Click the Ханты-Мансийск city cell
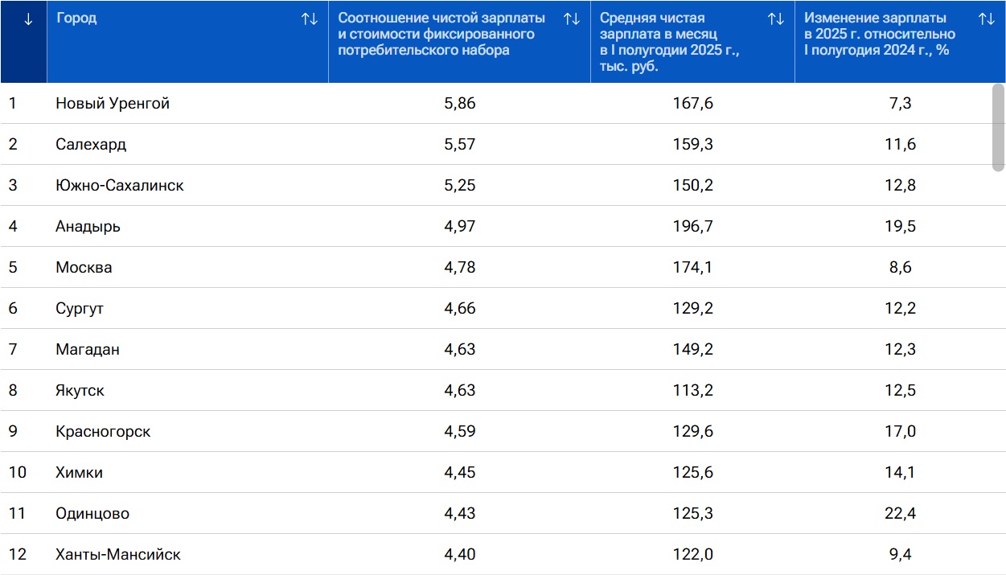 click(118, 555)
